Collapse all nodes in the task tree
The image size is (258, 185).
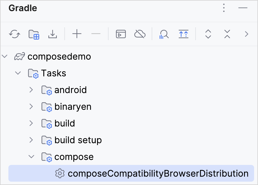(227, 34)
